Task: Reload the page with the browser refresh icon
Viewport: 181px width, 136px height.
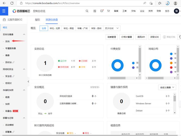Action: tap(12, 3)
